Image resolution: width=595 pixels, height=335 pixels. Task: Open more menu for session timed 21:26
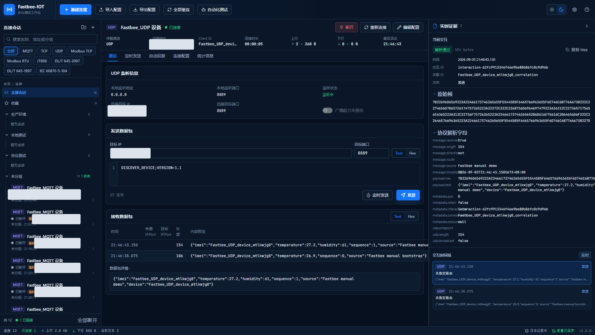tap(93, 297)
